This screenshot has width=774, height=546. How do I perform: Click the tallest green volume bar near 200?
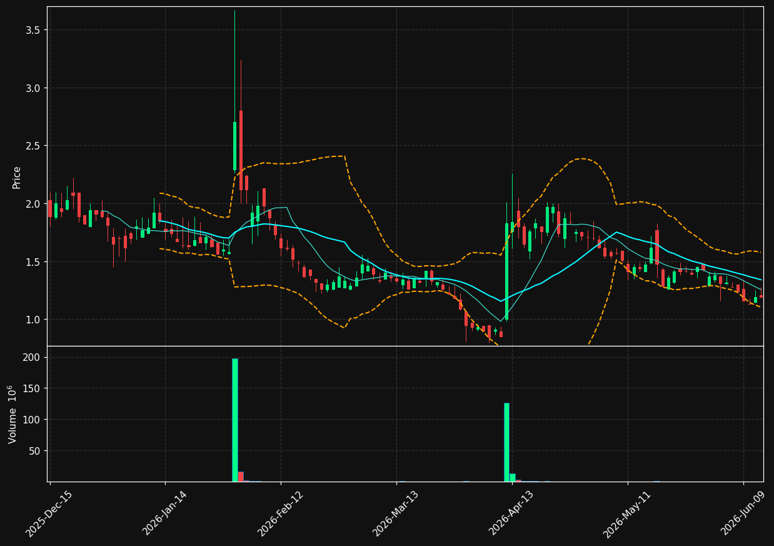coord(235,420)
